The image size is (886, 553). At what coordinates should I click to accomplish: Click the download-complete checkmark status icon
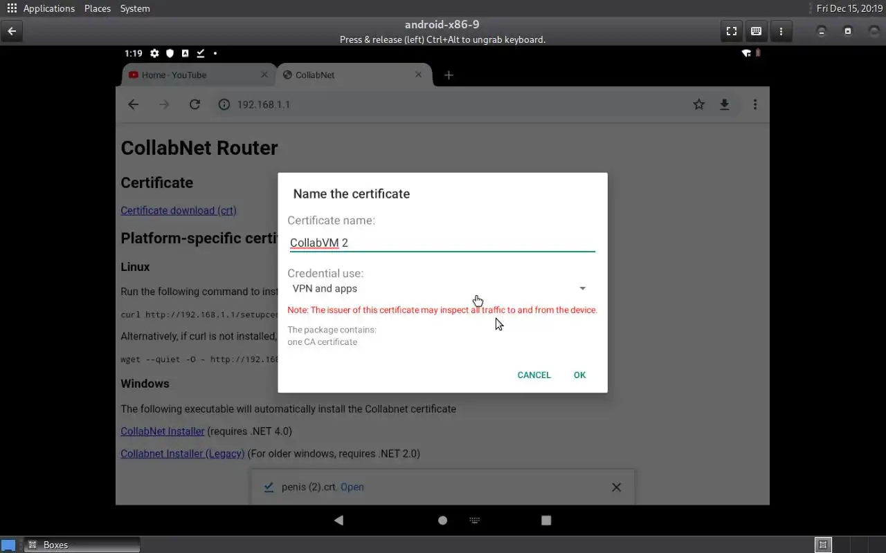(x=200, y=53)
